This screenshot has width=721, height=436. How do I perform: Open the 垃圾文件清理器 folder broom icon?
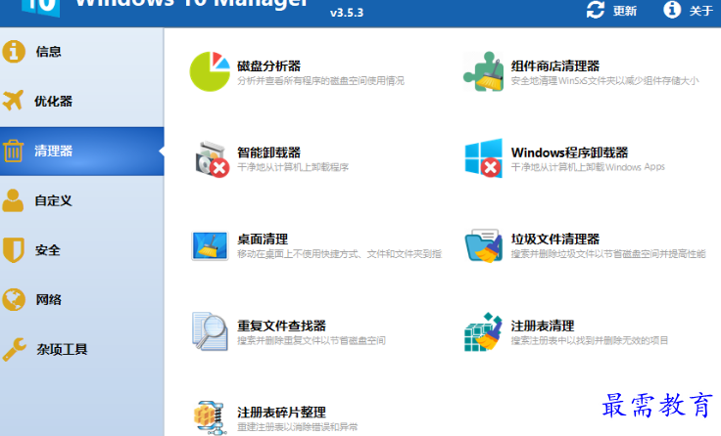pos(483,245)
